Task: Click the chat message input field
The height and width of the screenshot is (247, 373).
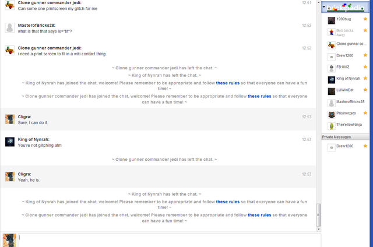Action: pyautogui.click(x=169, y=241)
